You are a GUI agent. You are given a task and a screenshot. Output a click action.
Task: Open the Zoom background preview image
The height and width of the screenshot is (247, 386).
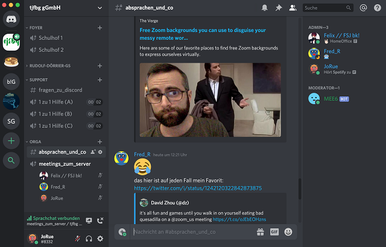(x=210, y=100)
